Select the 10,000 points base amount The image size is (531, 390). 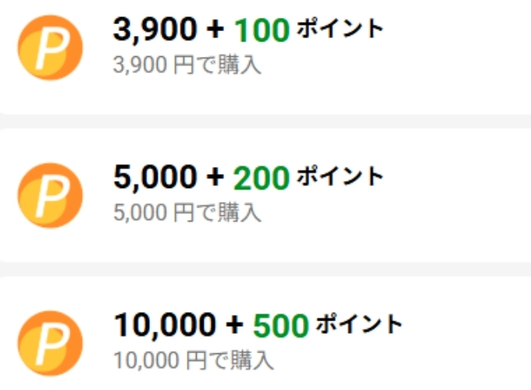(x=163, y=324)
